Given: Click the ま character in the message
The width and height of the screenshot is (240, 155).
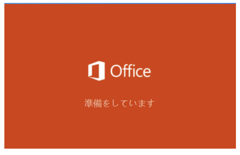Looking at the screenshot, I should [x=142, y=103].
